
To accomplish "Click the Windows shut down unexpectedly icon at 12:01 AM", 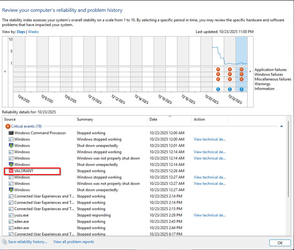I will (11, 146).
